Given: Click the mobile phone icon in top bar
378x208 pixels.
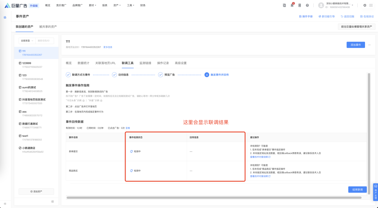Looking at the screenshot, I should [300, 5].
